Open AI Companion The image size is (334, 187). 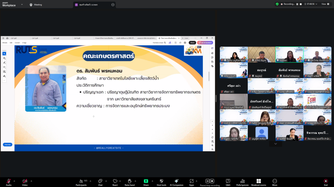[176, 182]
